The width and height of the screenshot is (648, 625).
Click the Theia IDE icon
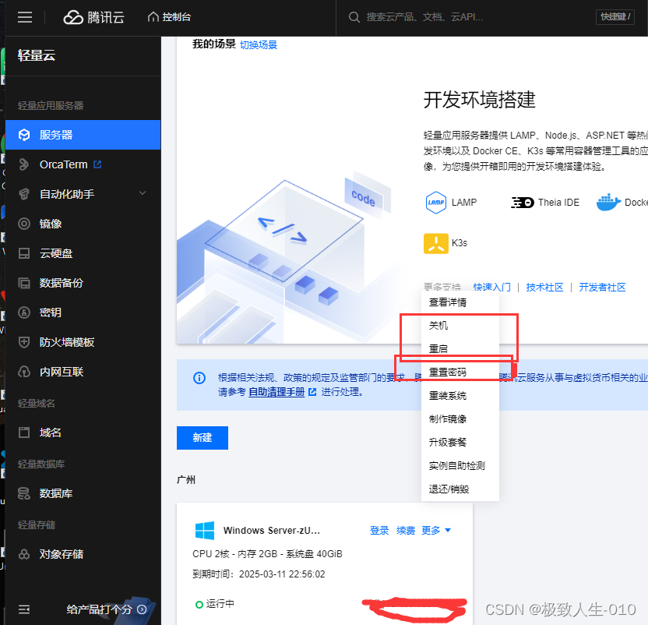(x=523, y=203)
